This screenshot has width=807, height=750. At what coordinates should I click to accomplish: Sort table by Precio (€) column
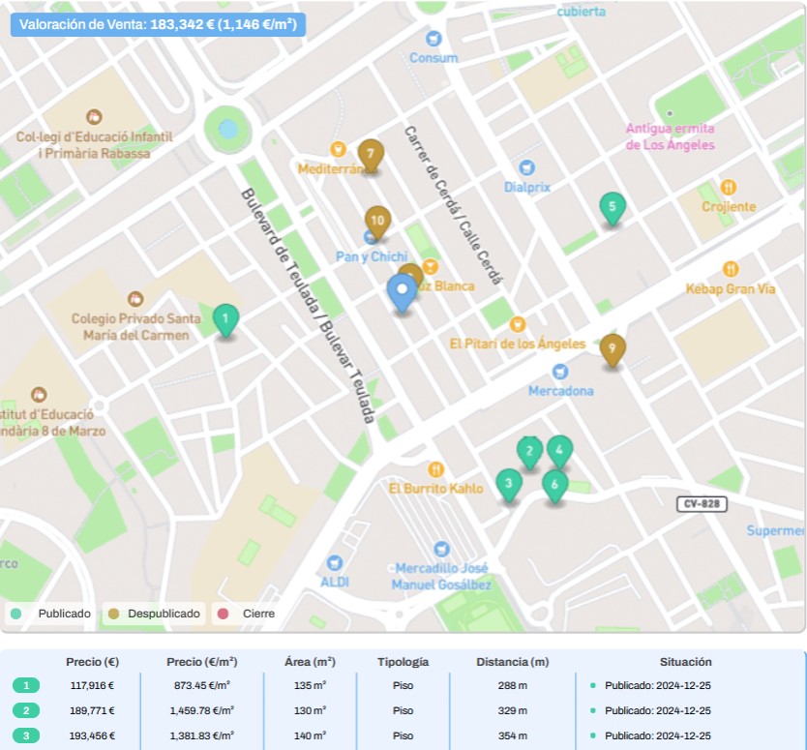click(x=92, y=662)
